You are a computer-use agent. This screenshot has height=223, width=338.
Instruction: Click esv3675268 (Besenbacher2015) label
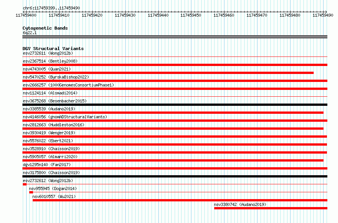tap(55, 101)
